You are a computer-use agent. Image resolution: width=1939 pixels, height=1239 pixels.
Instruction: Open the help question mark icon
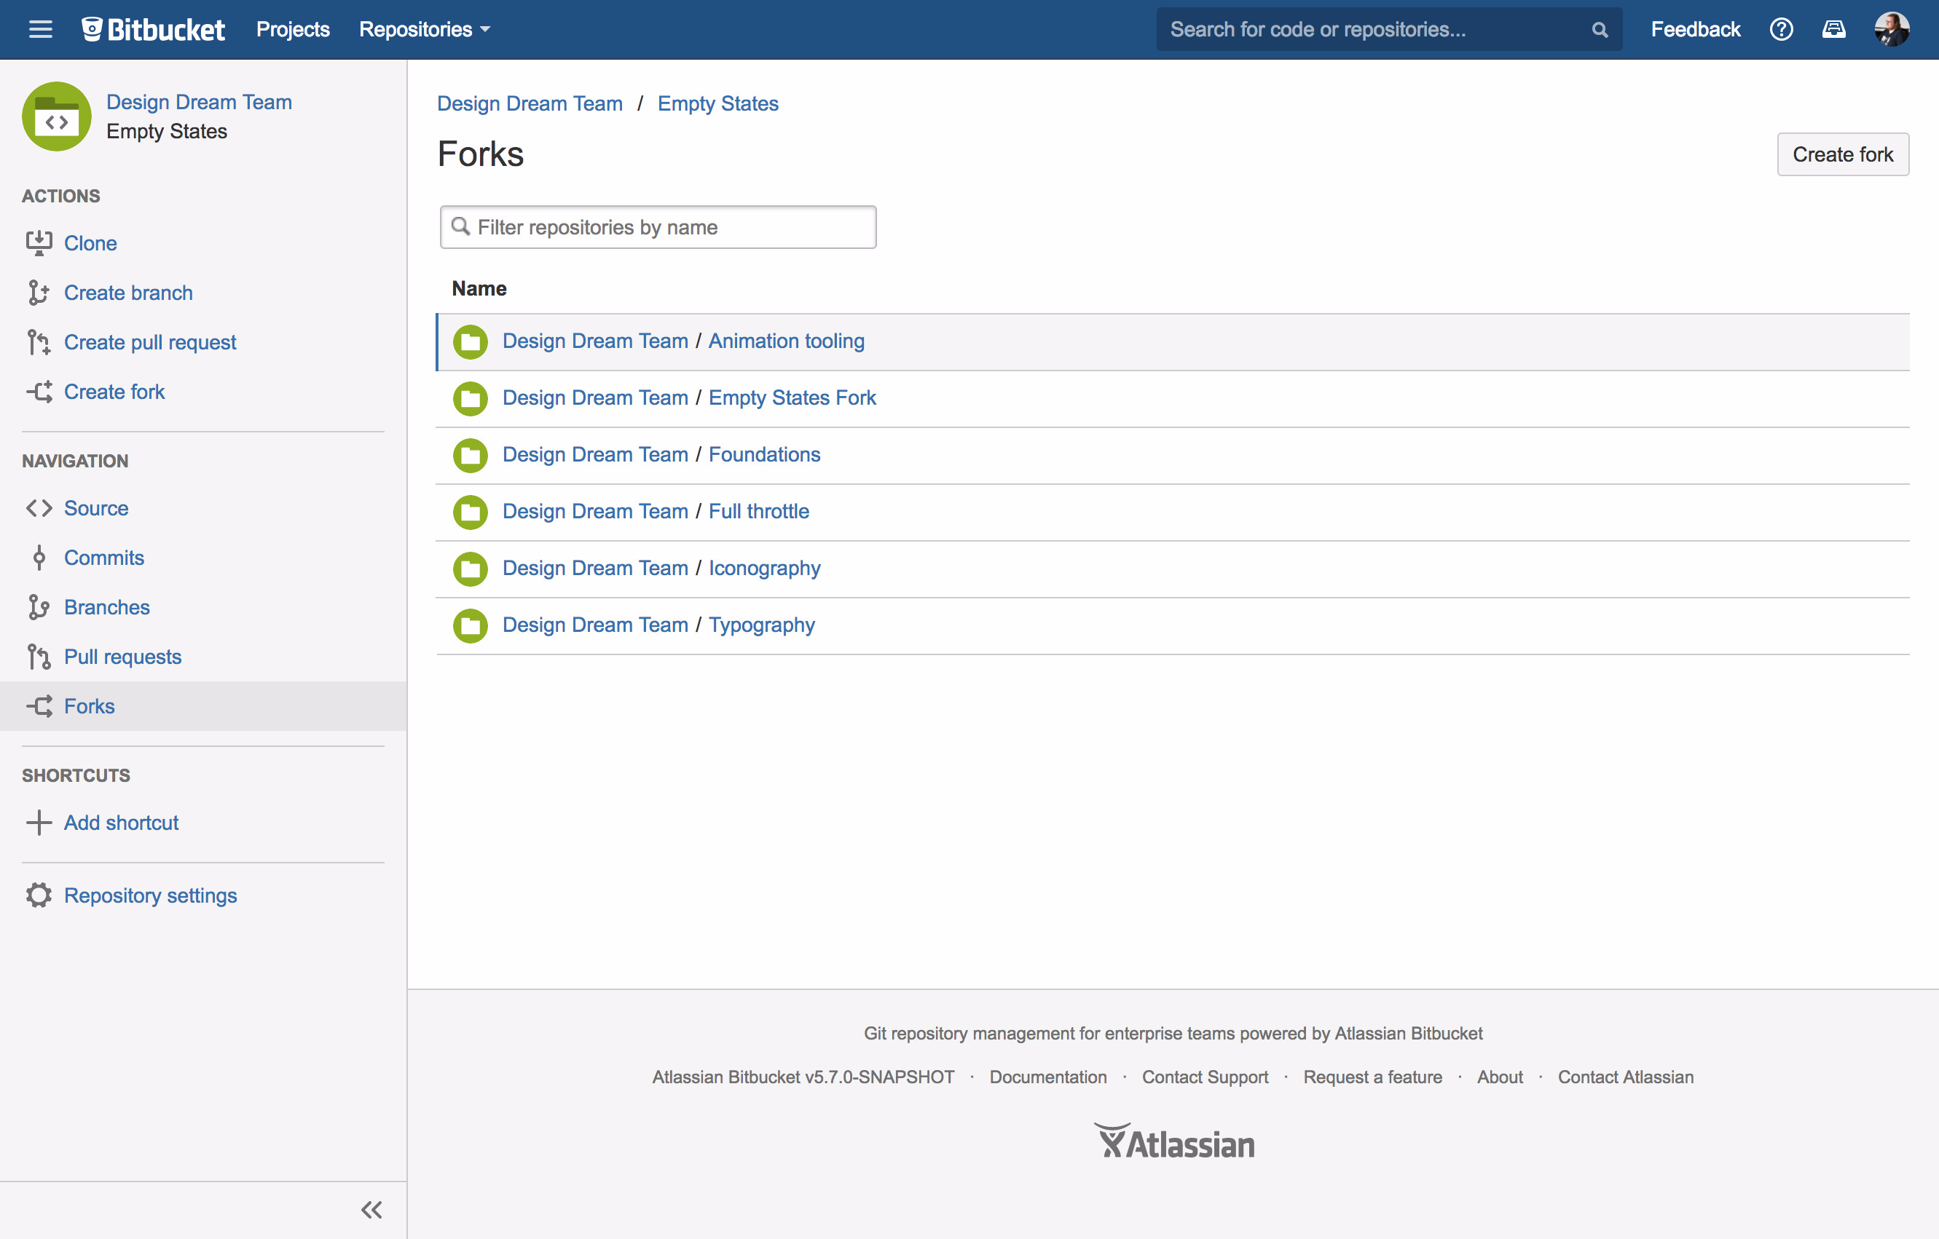coord(1781,30)
